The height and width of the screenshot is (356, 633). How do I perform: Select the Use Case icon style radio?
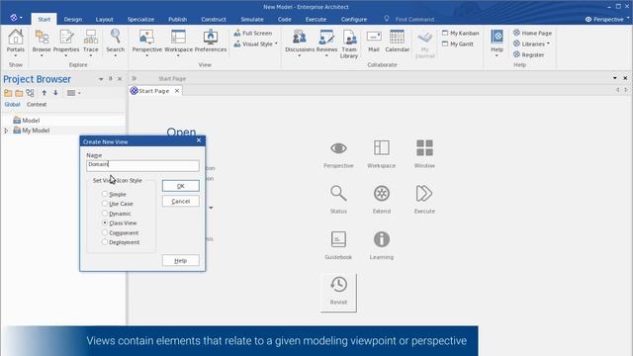click(x=105, y=204)
